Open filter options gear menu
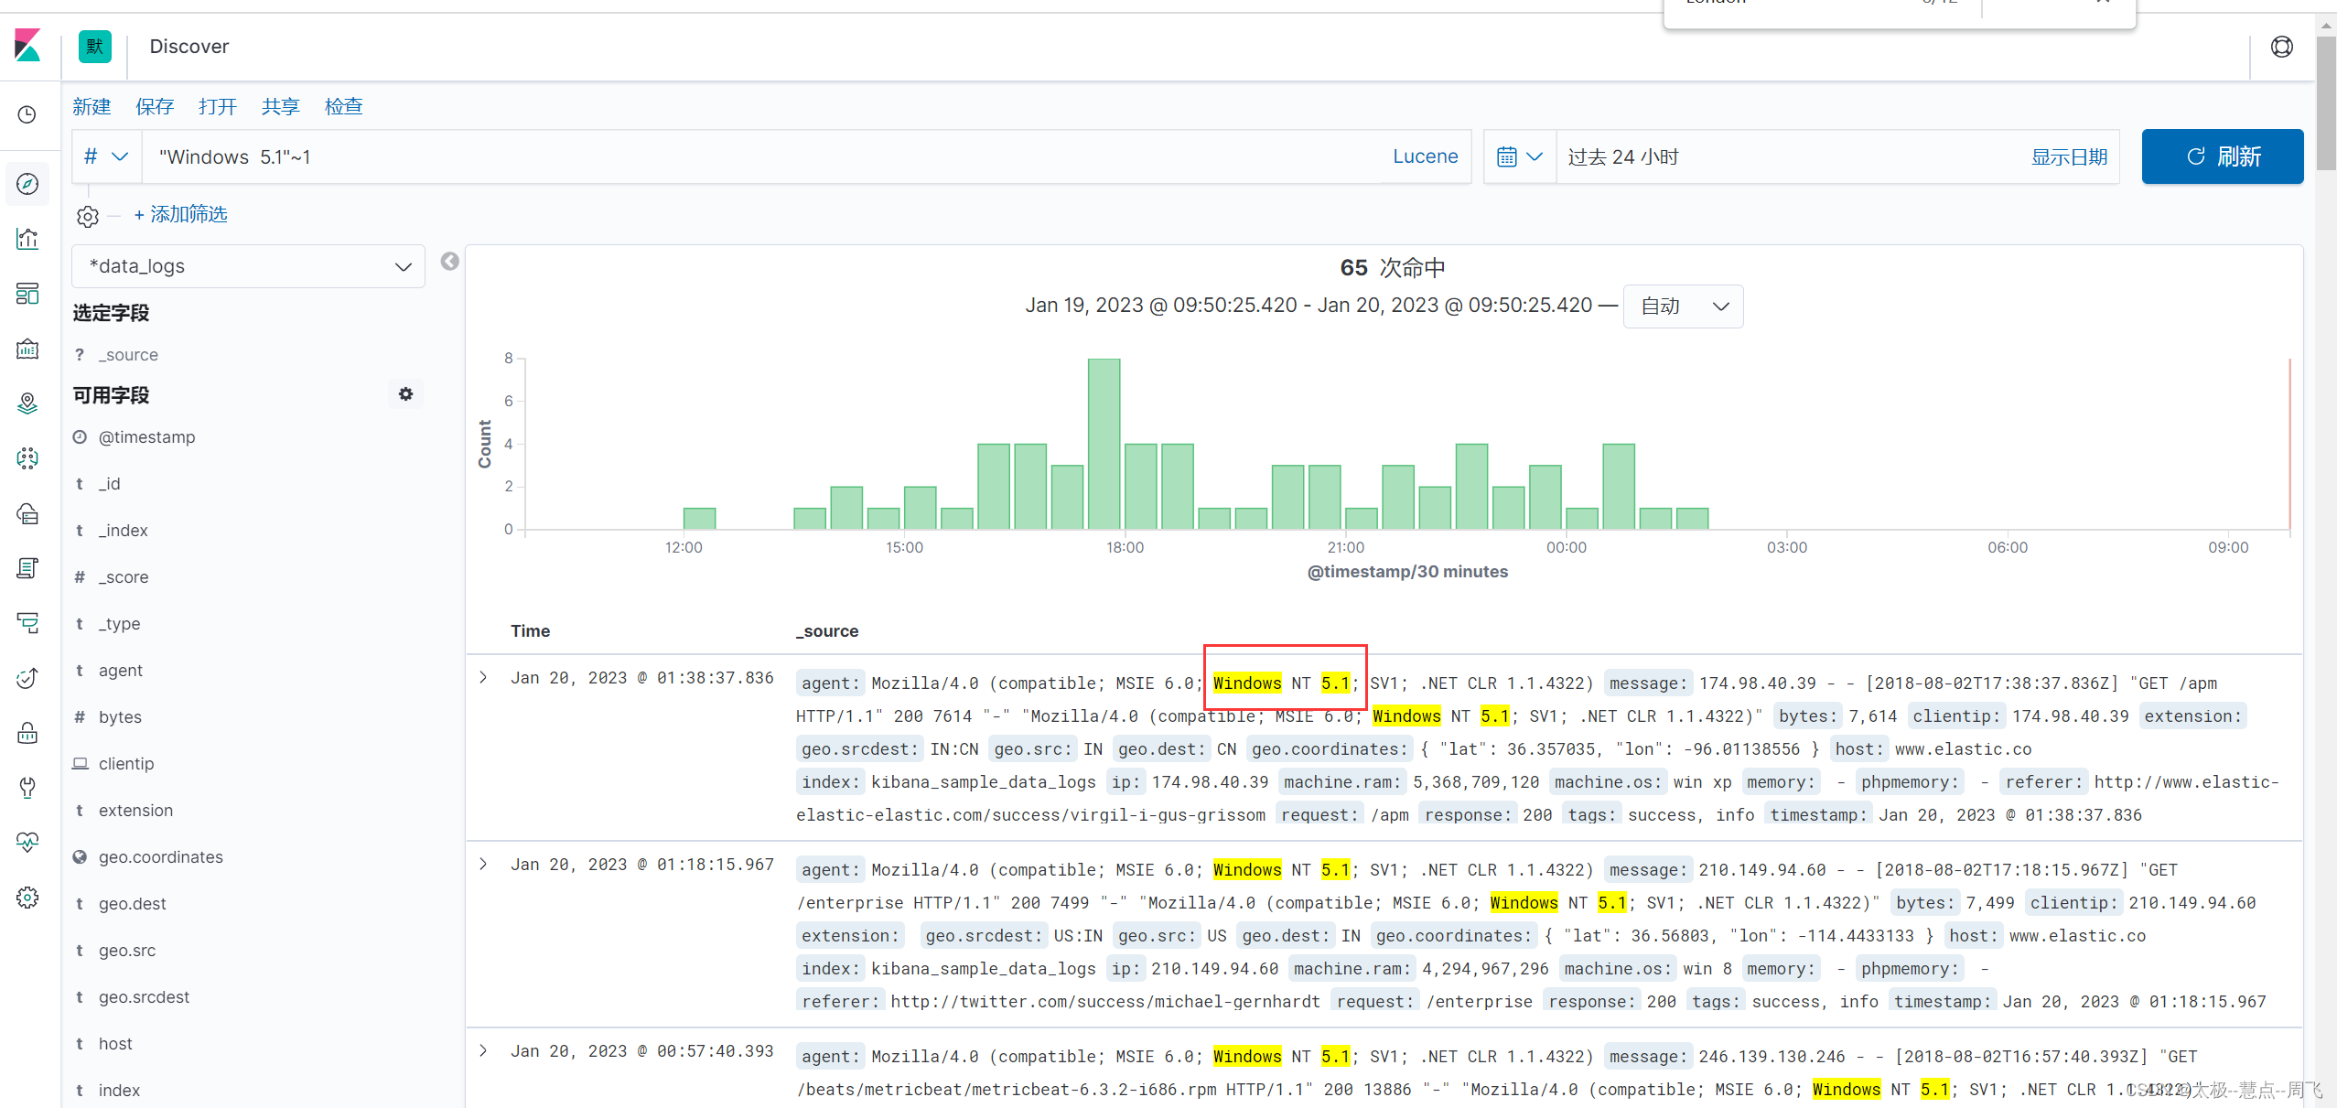This screenshot has height=1108, width=2337. tap(88, 216)
